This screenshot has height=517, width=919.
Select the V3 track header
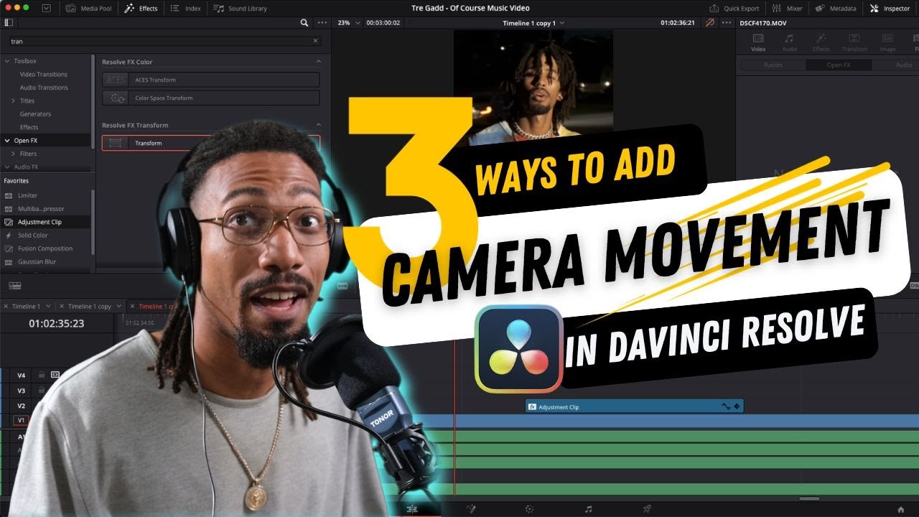pos(22,391)
